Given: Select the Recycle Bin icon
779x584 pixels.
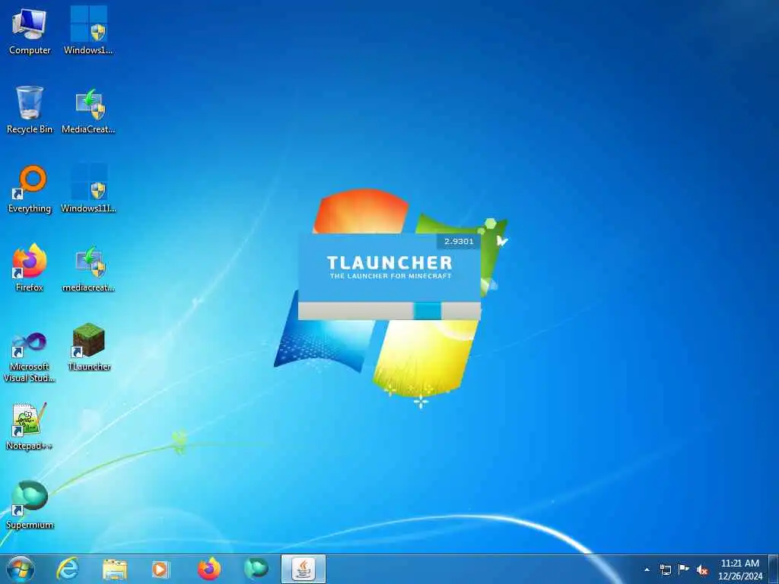Looking at the screenshot, I should 30,109.
